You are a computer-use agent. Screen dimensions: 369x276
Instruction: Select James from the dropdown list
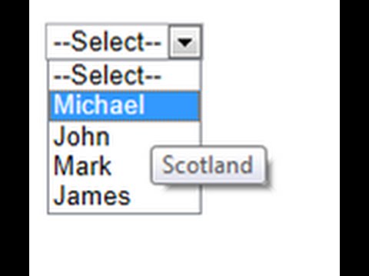91,195
